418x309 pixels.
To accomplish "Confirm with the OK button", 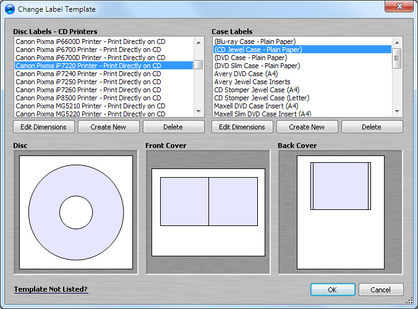I will point(333,290).
